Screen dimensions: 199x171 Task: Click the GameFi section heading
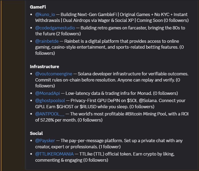click(x=38, y=7)
